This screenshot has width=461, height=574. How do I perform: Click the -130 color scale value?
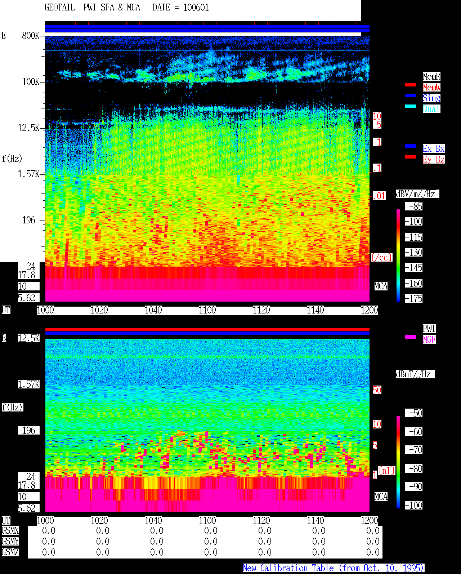pos(414,252)
